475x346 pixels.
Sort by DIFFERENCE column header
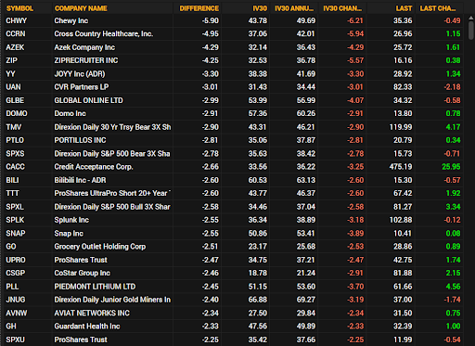coord(199,8)
